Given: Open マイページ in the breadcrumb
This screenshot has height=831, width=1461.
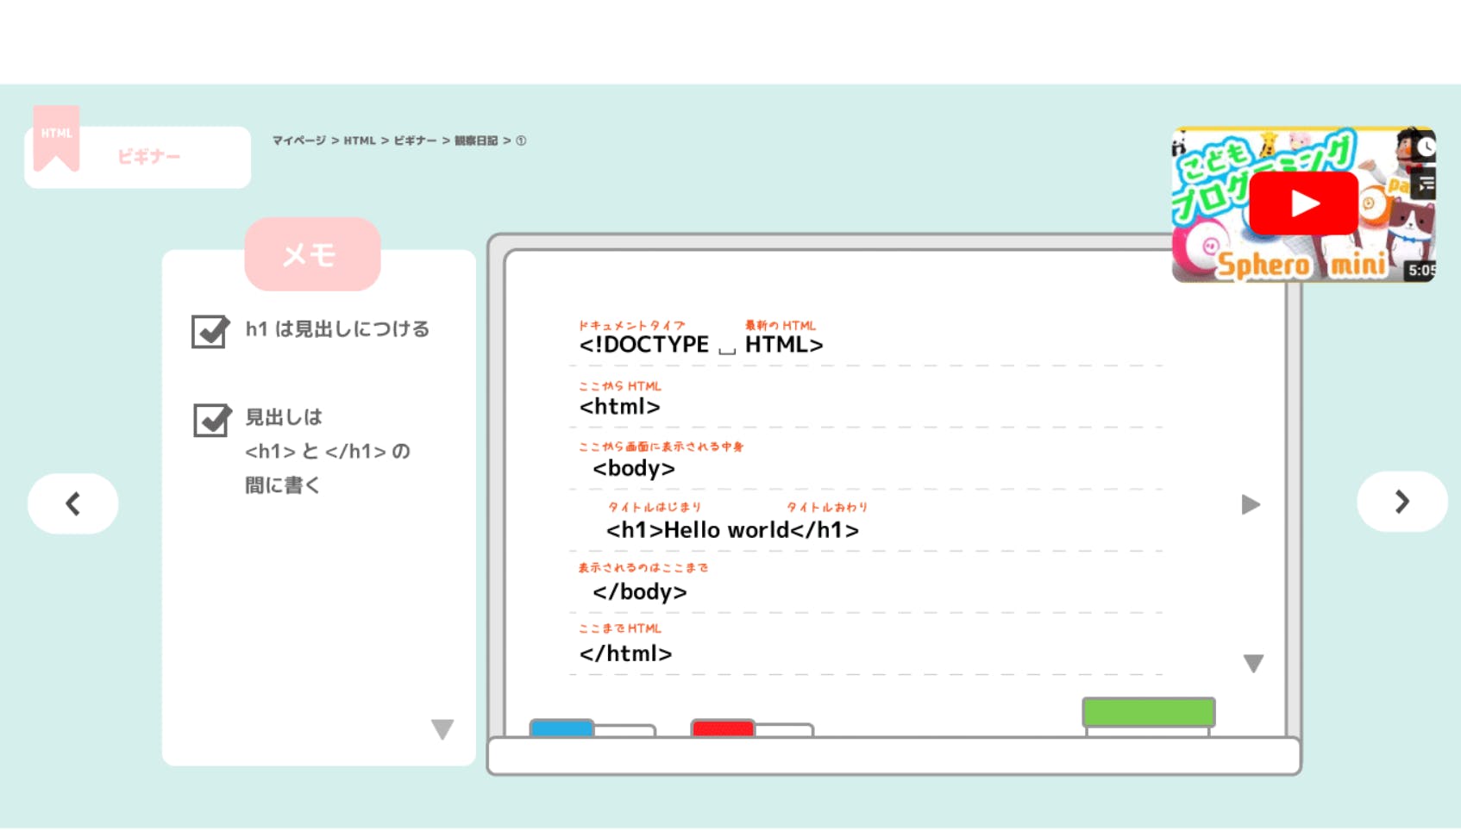Looking at the screenshot, I should [298, 141].
